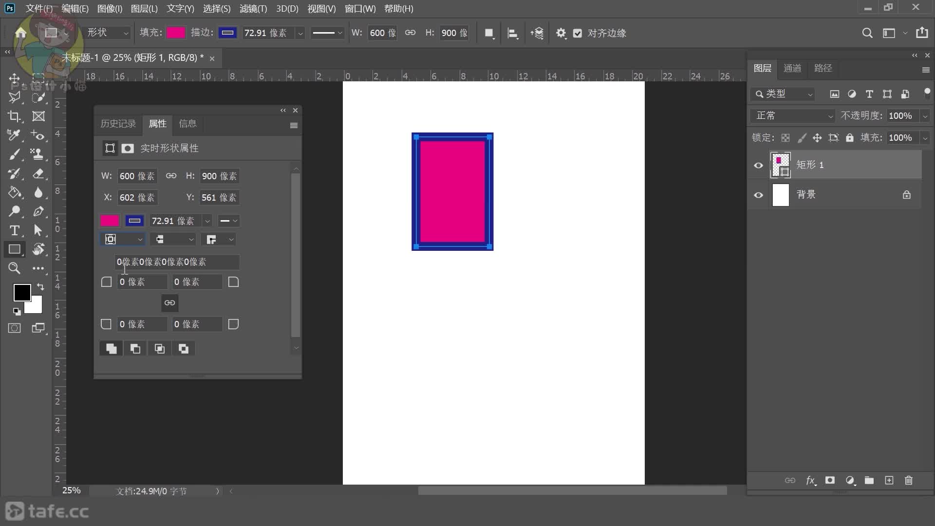Image resolution: width=935 pixels, height=526 pixels.
Task: Open the shape mode dropdown
Action: click(x=107, y=33)
